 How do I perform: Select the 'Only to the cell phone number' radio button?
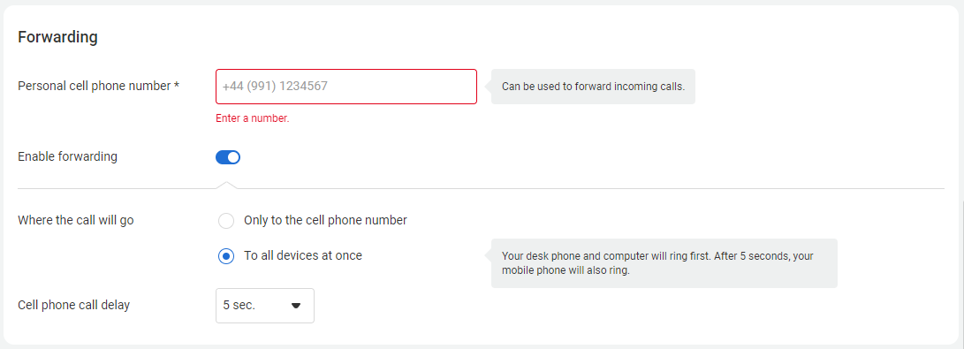(226, 221)
